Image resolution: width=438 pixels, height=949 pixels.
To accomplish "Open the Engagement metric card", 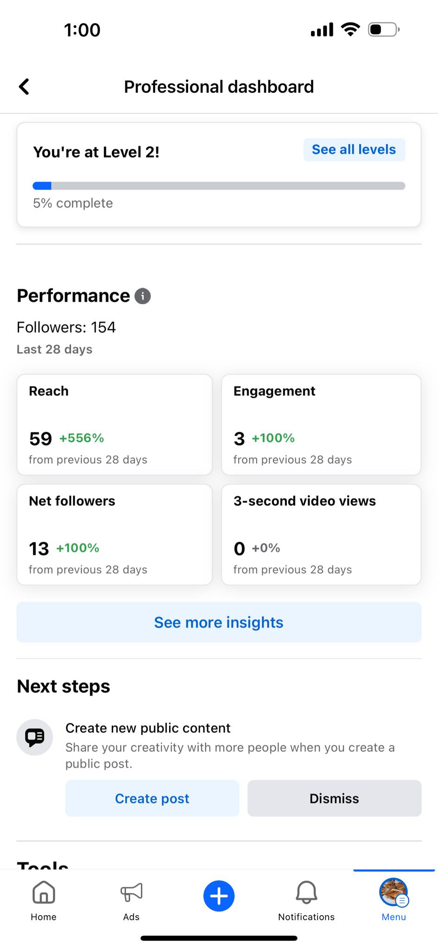I will 321,424.
